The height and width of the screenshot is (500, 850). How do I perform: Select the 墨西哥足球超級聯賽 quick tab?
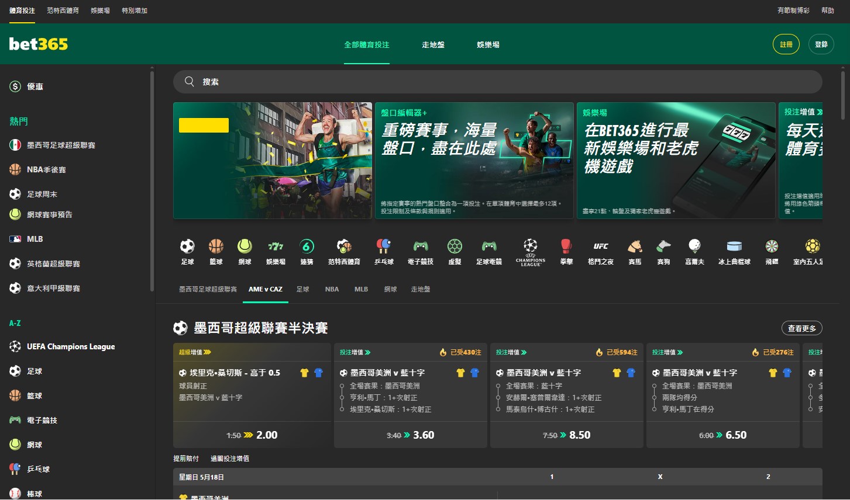pyautogui.click(x=208, y=289)
